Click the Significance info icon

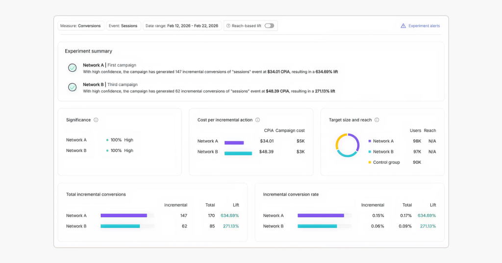[96, 120]
